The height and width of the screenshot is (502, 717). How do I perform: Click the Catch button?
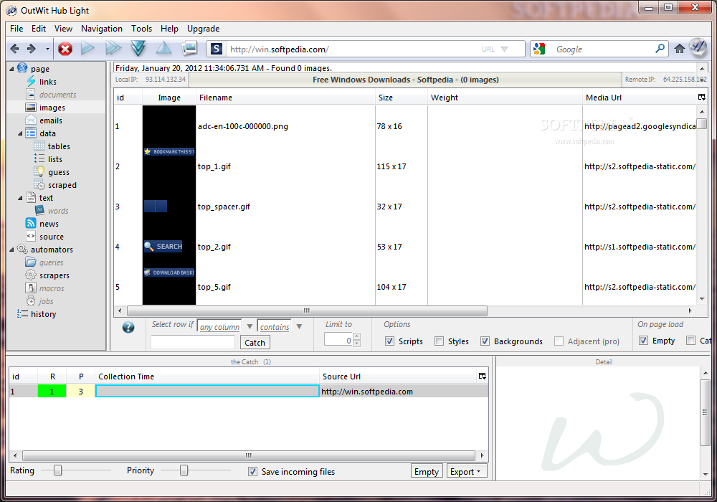pos(255,343)
